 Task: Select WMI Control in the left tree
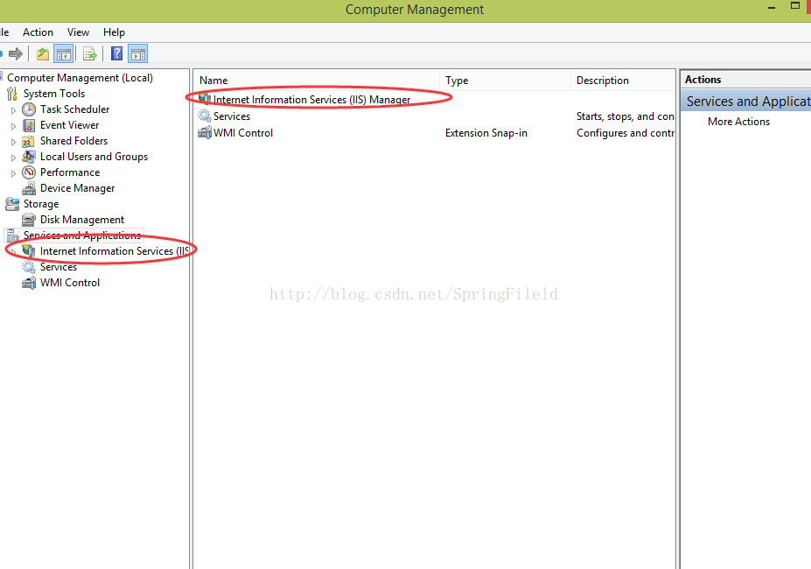coord(70,283)
